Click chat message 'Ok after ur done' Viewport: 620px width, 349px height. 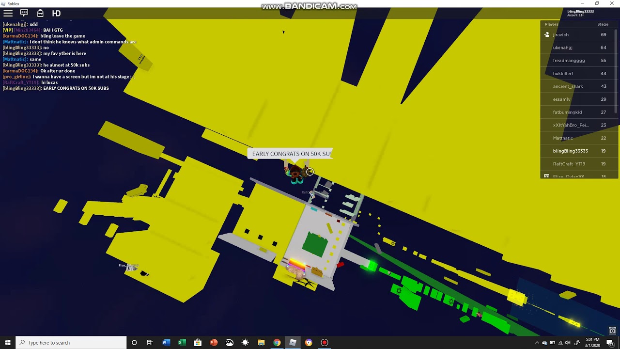coord(58,71)
